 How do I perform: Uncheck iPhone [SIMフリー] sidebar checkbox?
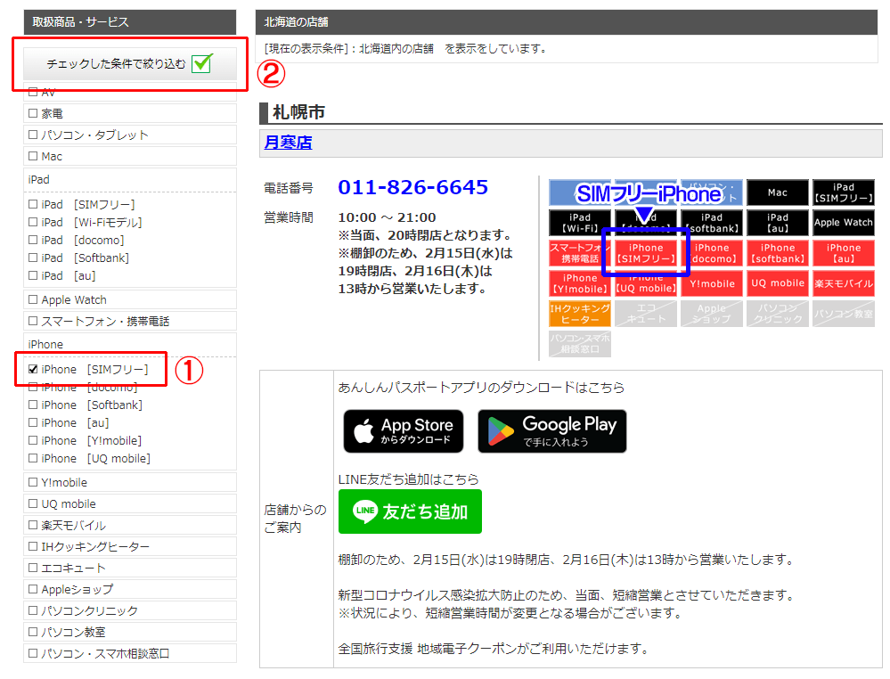coord(33,370)
